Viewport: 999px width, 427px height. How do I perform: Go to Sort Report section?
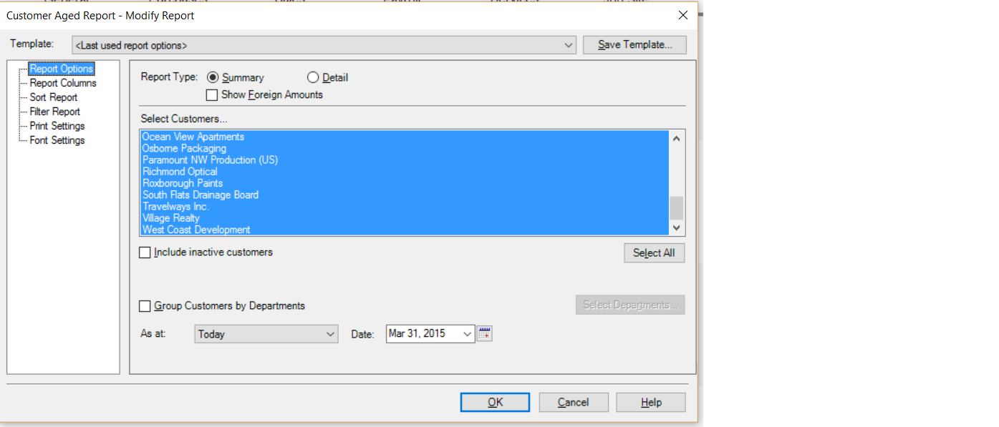(x=54, y=97)
